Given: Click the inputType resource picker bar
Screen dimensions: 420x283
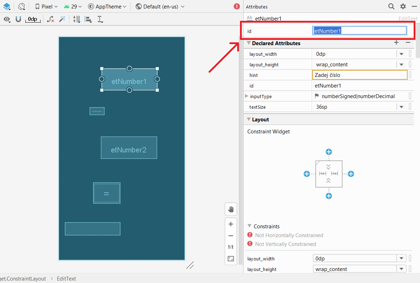Looking at the screenshot, I should pyautogui.click(x=410, y=96).
